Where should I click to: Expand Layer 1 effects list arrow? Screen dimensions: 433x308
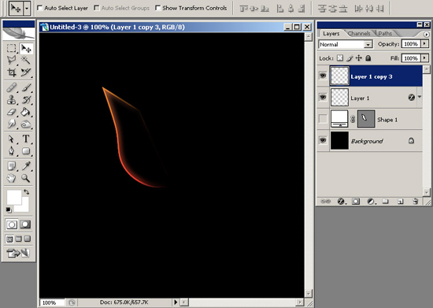pos(420,97)
